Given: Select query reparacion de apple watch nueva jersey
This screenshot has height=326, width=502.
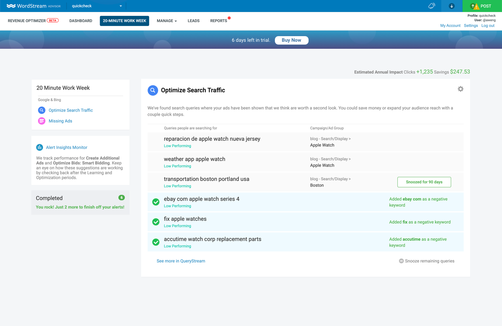Looking at the screenshot, I should (x=212, y=139).
